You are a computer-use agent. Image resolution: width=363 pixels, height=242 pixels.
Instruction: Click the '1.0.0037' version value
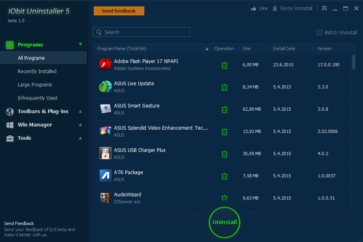(x=326, y=176)
